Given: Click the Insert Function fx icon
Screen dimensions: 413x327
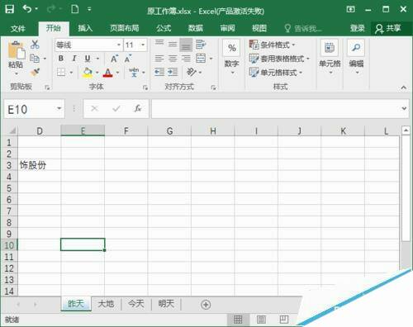Looking at the screenshot, I should click(x=138, y=109).
